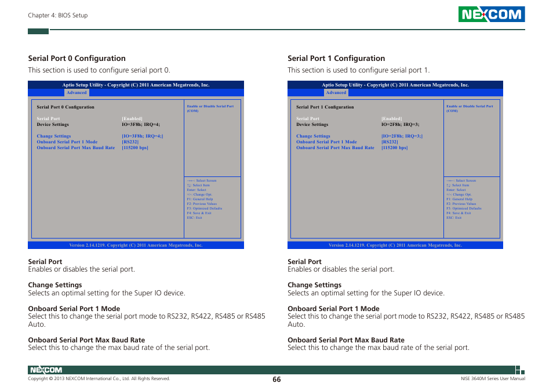Open the Change Settings value [IO=2F8h; IRQ=3;]

pos(402,136)
